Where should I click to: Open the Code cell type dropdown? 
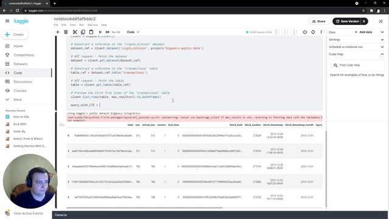pos(133,32)
